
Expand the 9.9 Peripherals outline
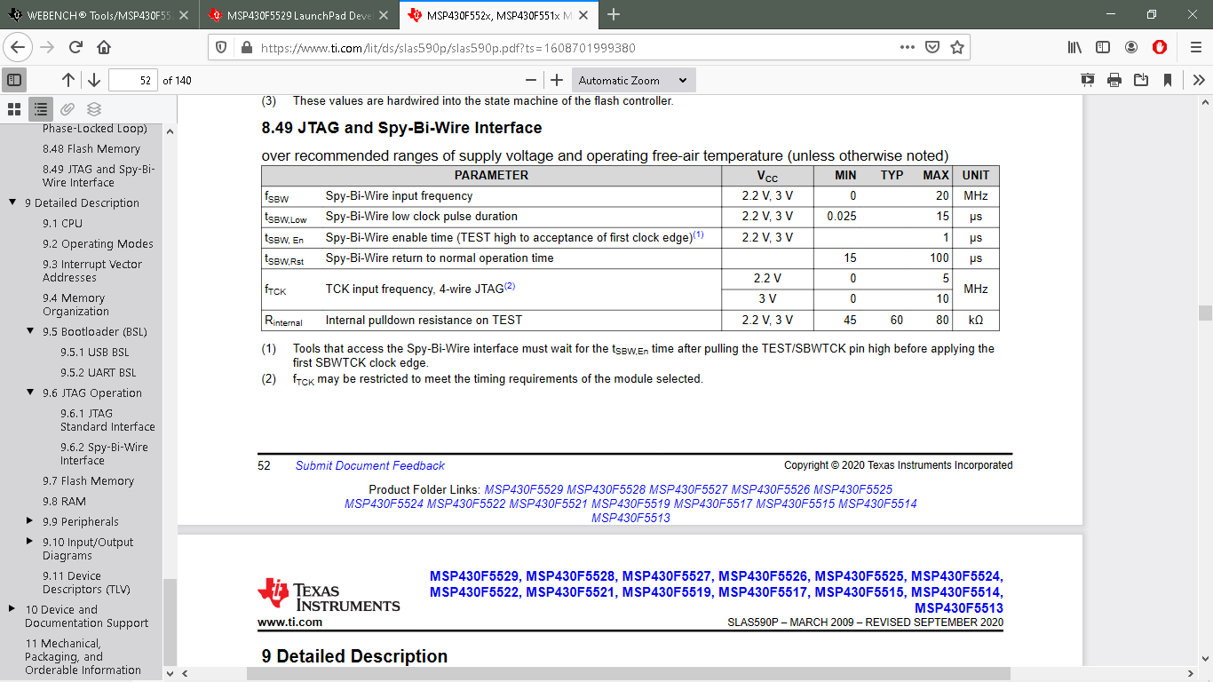[30, 521]
